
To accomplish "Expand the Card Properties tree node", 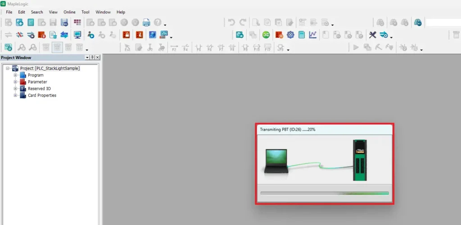I will pos(15,95).
